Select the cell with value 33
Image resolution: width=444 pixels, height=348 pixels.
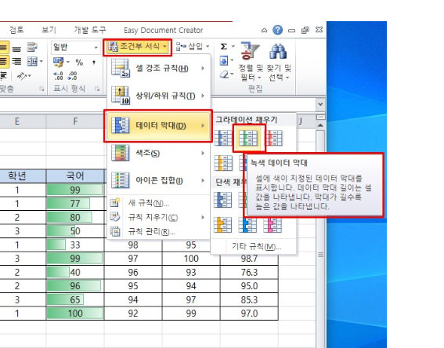(75, 245)
